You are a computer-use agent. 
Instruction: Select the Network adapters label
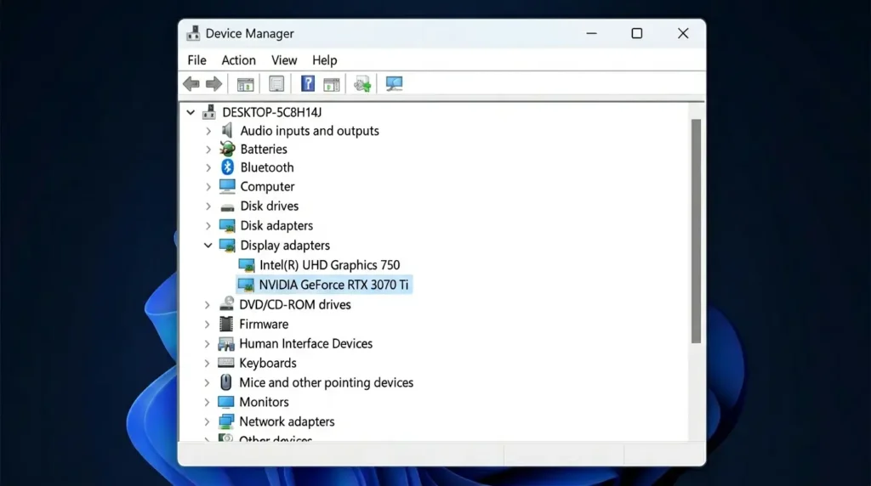[287, 421]
